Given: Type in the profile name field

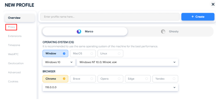Looking at the screenshot, I should (x=109, y=17).
